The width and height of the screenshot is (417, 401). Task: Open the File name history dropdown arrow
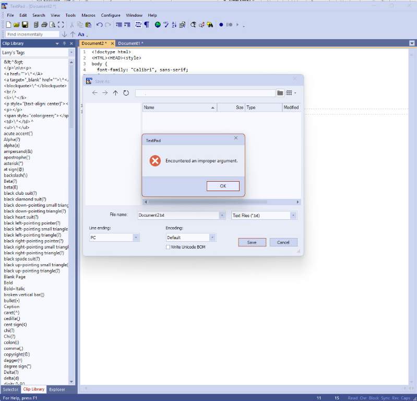tap(222, 215)
